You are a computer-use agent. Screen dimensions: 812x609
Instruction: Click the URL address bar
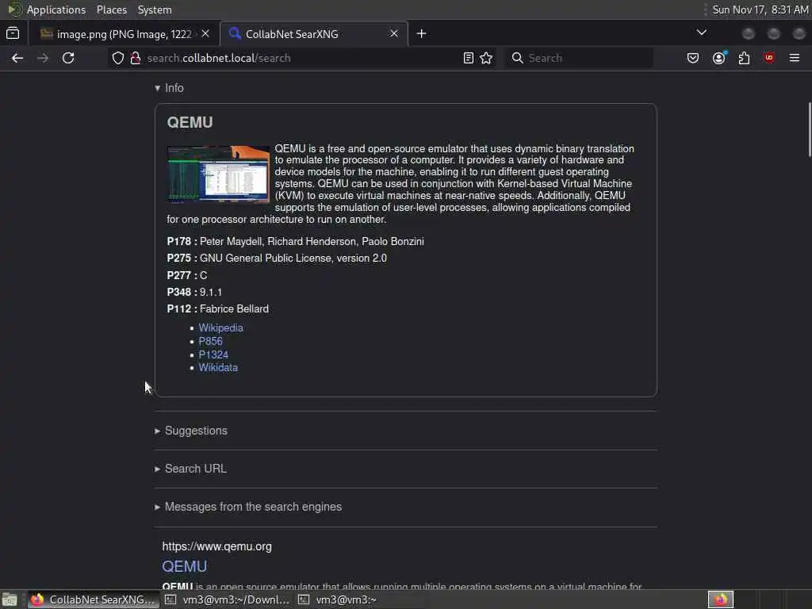(x=301, y=58)
